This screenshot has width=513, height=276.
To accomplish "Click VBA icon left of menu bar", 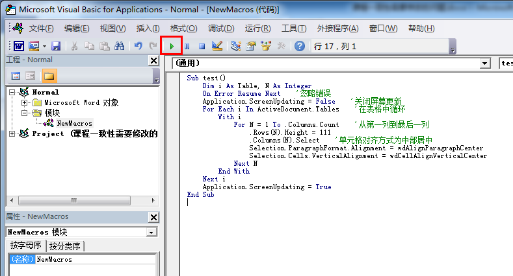I will coord(18,29).
